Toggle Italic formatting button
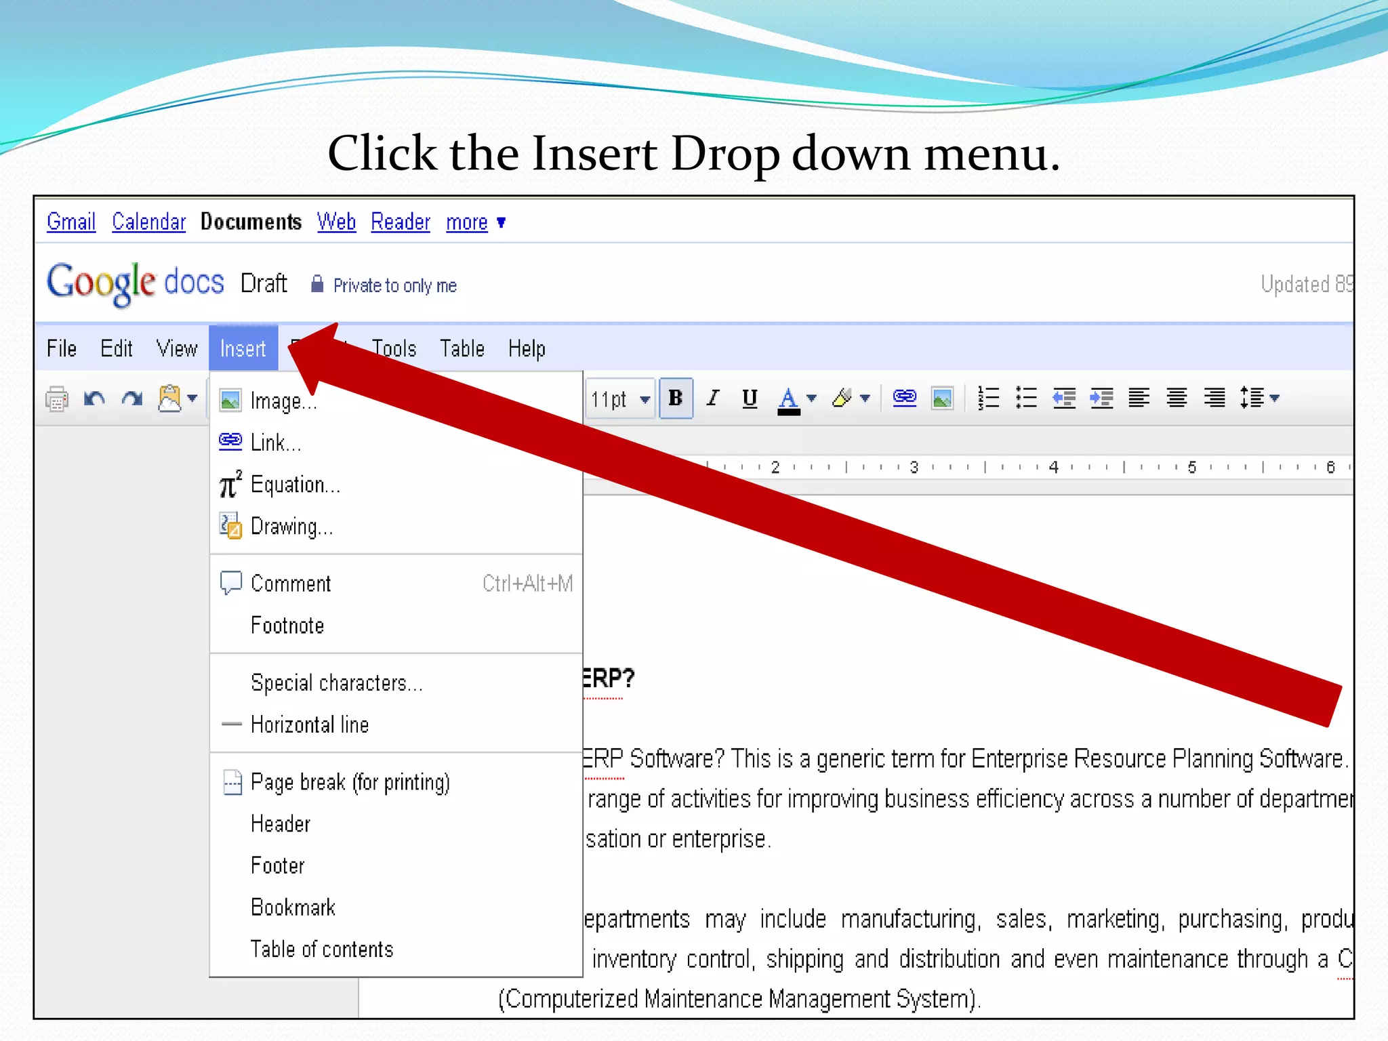The width and height of the screenshot is (1388, 1041). point(712,398)
